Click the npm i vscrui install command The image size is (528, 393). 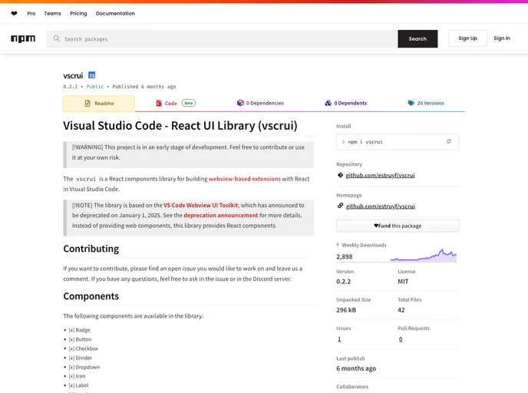click(365, 142)
